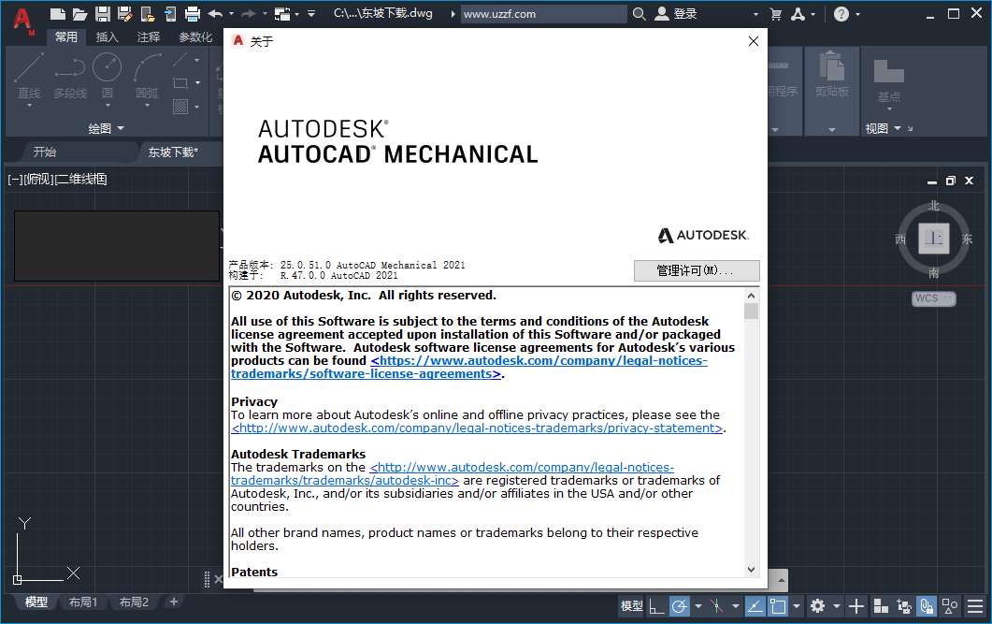Screen dimensions: 992x624
Task: Open the Help question mark icon
Action: 841,14
